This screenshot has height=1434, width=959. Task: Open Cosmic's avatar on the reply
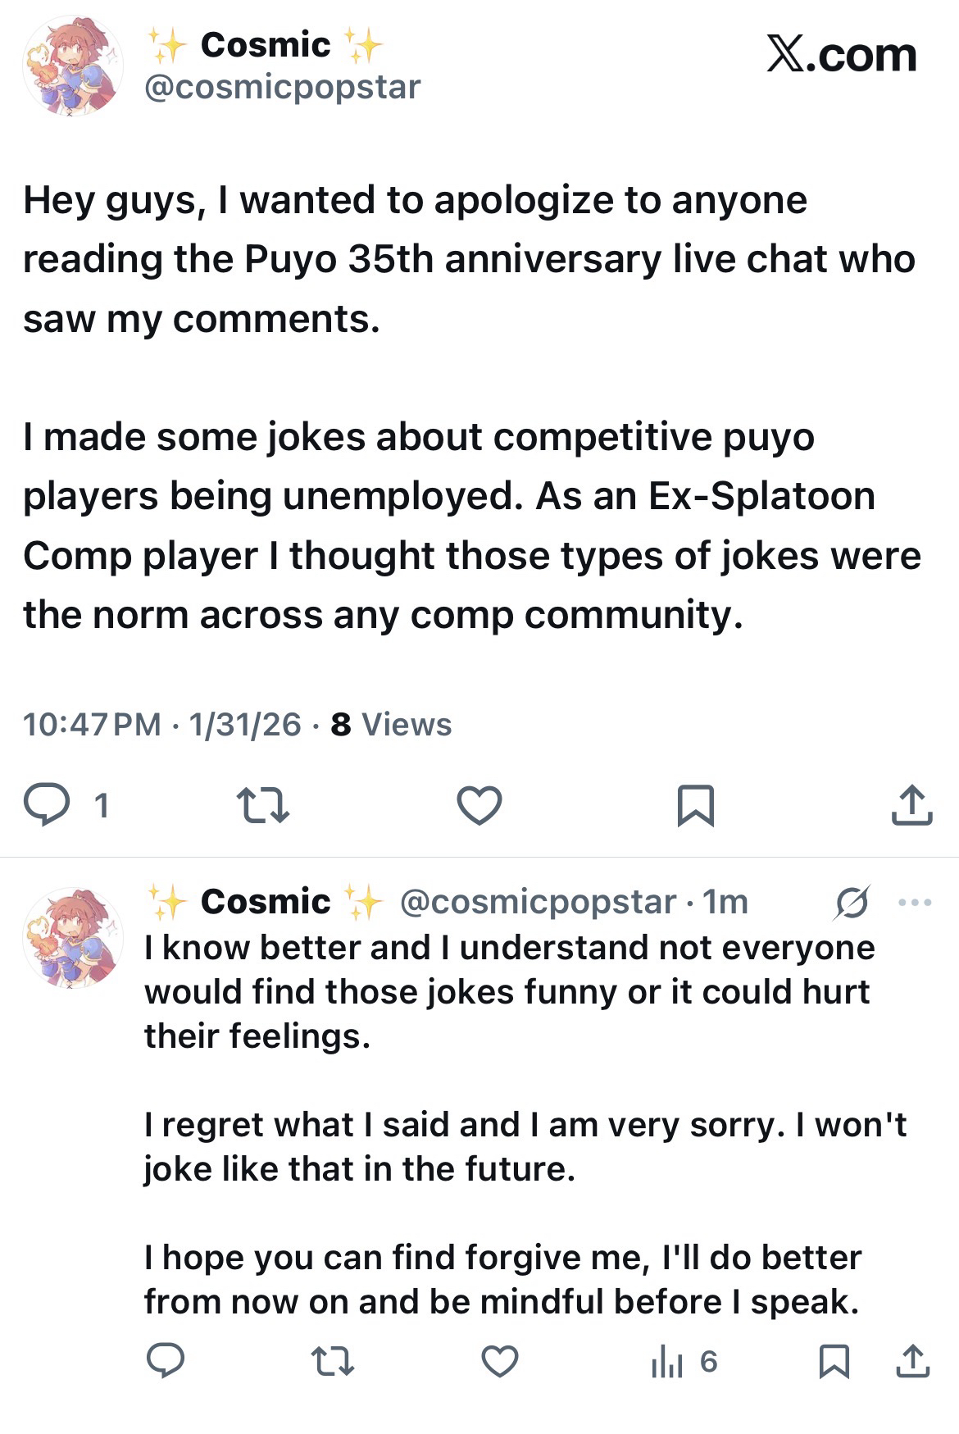pos(73,937)
